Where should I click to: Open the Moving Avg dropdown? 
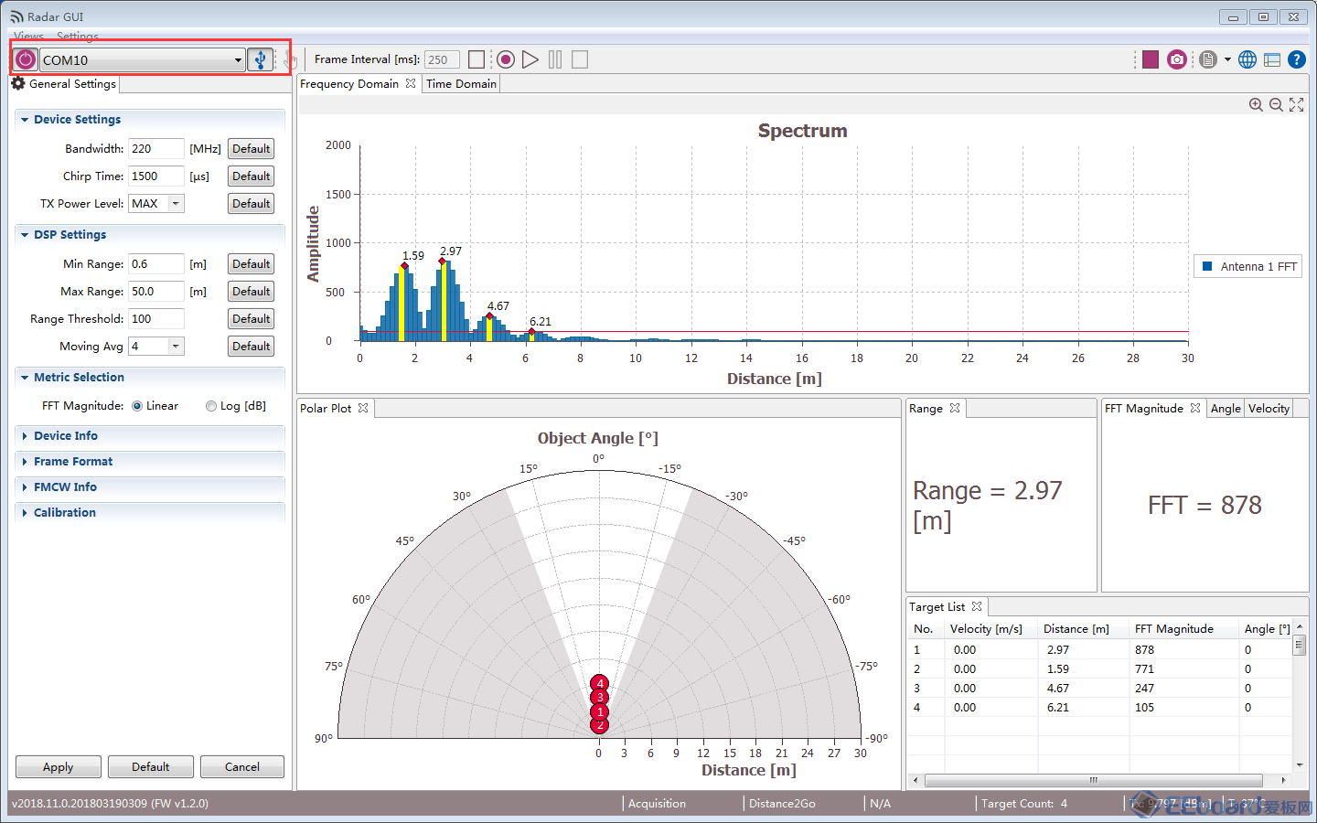(x=176, y=347)
